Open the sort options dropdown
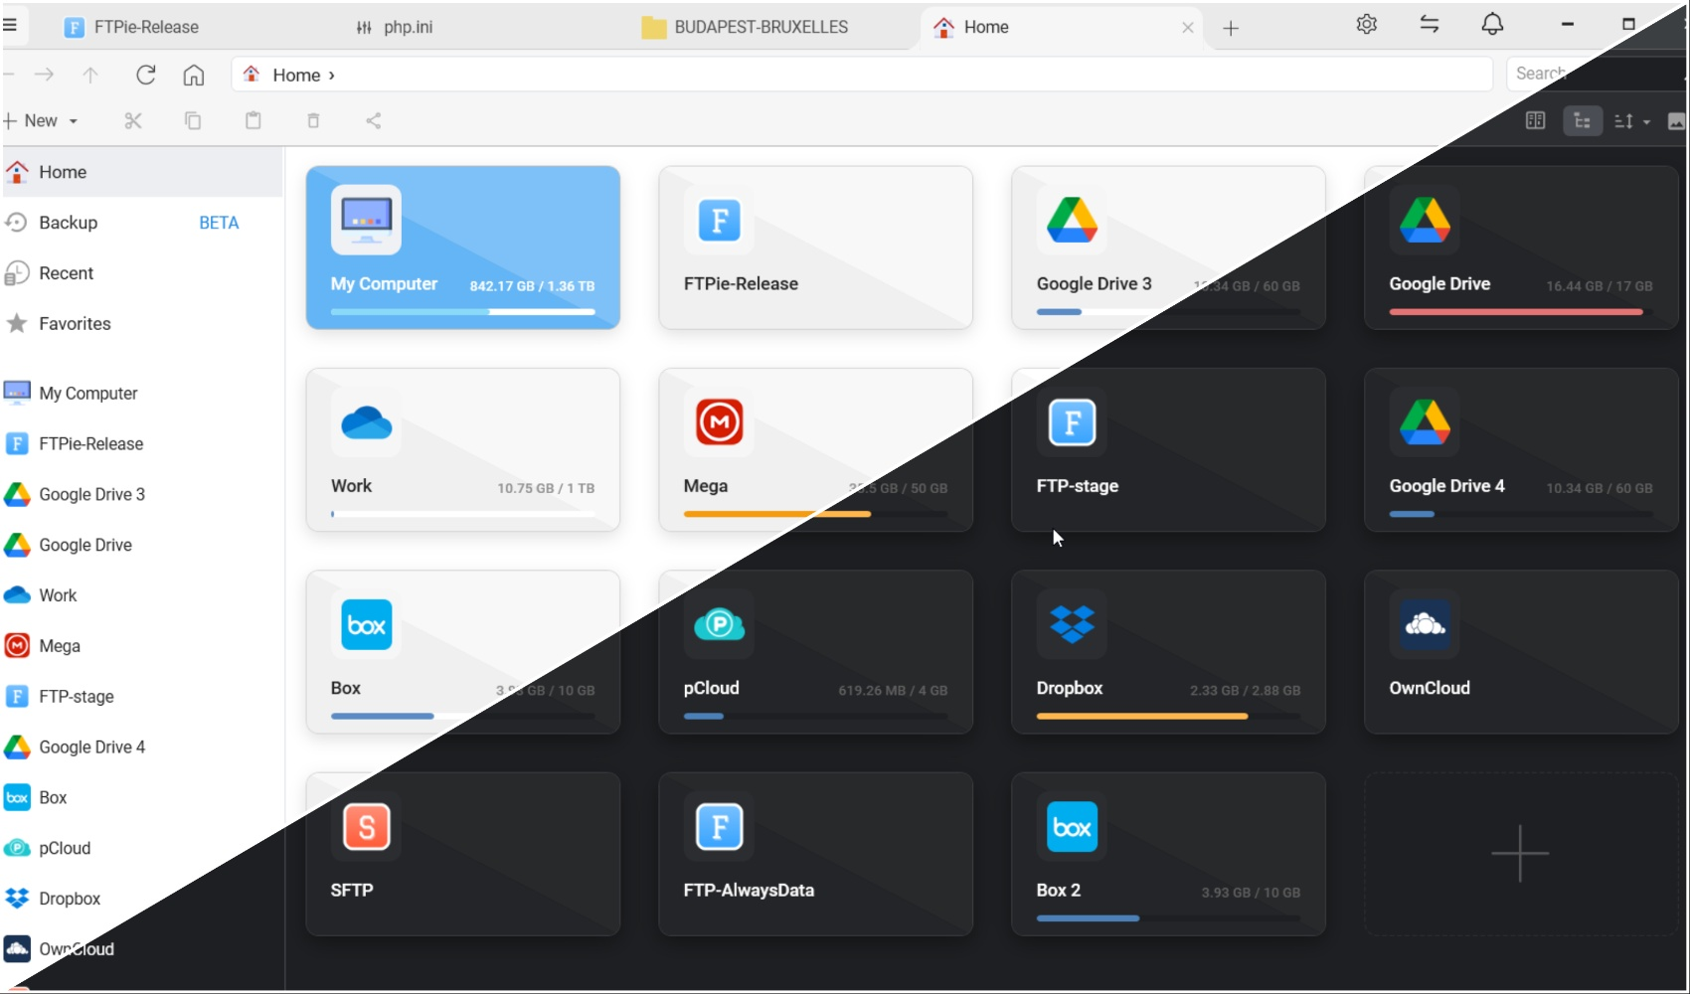Screen dimensions: 1690x994 pos(1631,121)
